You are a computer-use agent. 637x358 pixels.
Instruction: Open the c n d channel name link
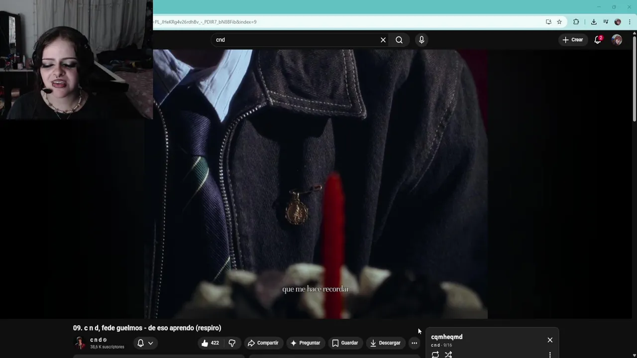pos(96,340)
